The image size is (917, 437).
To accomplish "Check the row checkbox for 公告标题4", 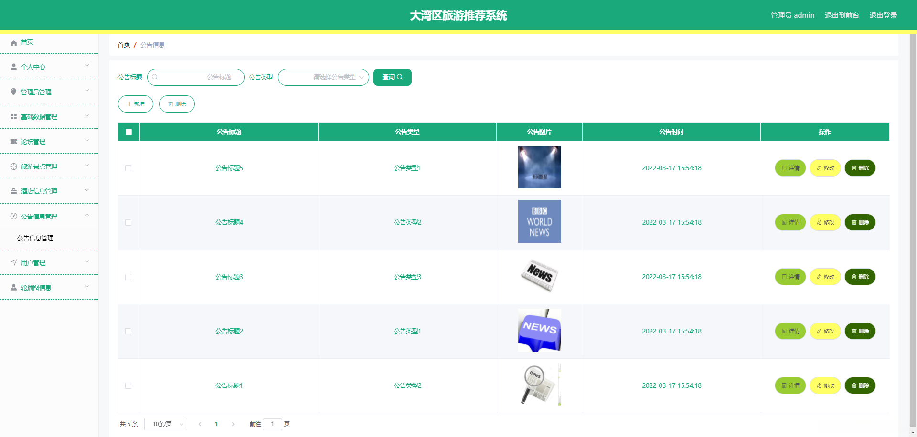I will (128, 223).
